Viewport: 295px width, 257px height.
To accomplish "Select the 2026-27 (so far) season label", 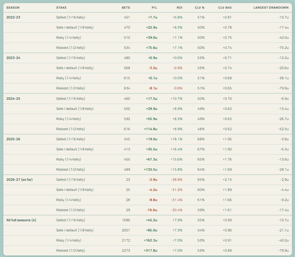I will pos(19,180).
